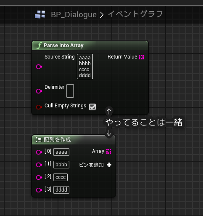Click the cccc value field of [2]
Image resolution: width=203 pixels, height=216 pixels.
(61, 177)
